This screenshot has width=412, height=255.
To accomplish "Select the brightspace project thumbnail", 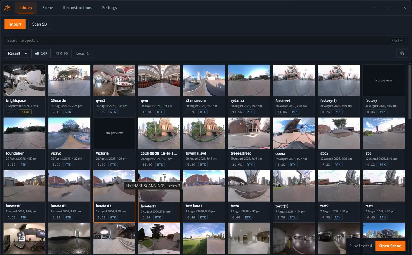I will click(x=24, y=80).
